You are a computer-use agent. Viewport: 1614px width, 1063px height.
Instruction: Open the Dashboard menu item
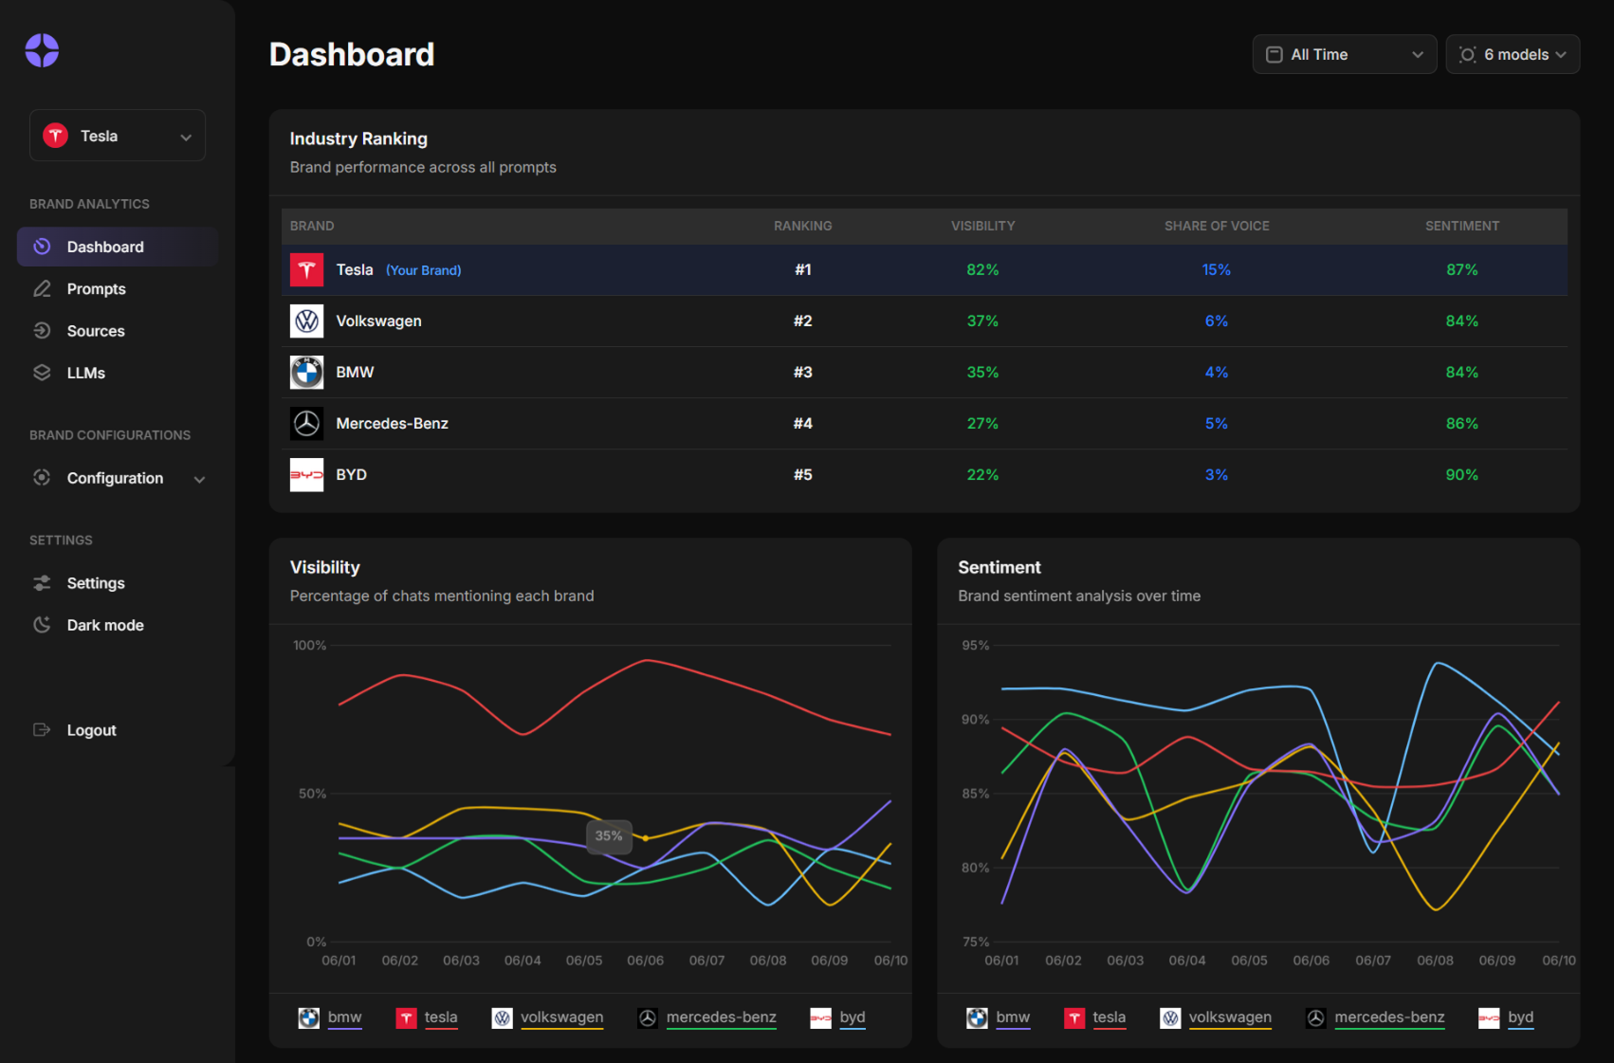[x=105, y=247]
